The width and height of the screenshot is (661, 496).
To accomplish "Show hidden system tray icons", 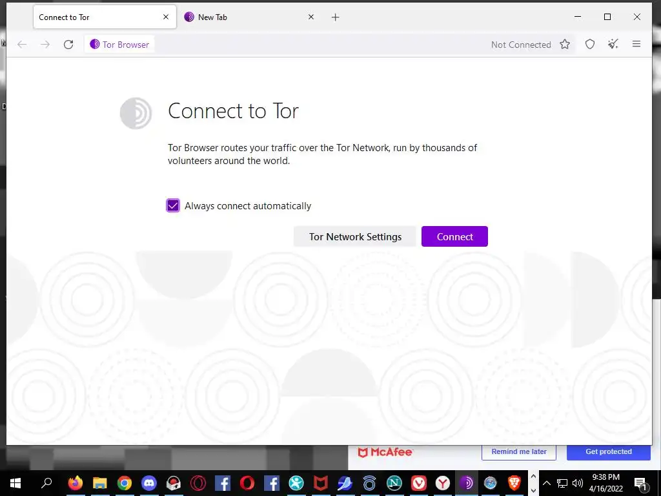I will pyautogui.click(x=546, y=483).
